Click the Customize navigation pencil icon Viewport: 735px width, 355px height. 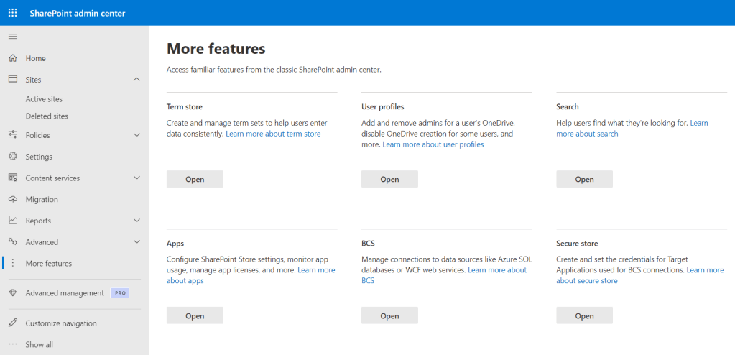pyautogui.click(x=12, y=323)
